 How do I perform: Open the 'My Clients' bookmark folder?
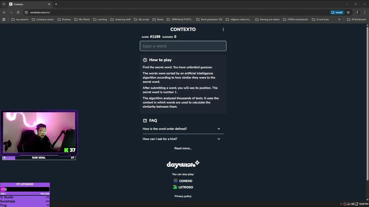coord(82,20)
